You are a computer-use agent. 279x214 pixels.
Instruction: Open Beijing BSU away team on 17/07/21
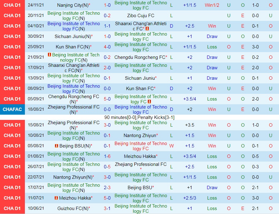(140, 188)
